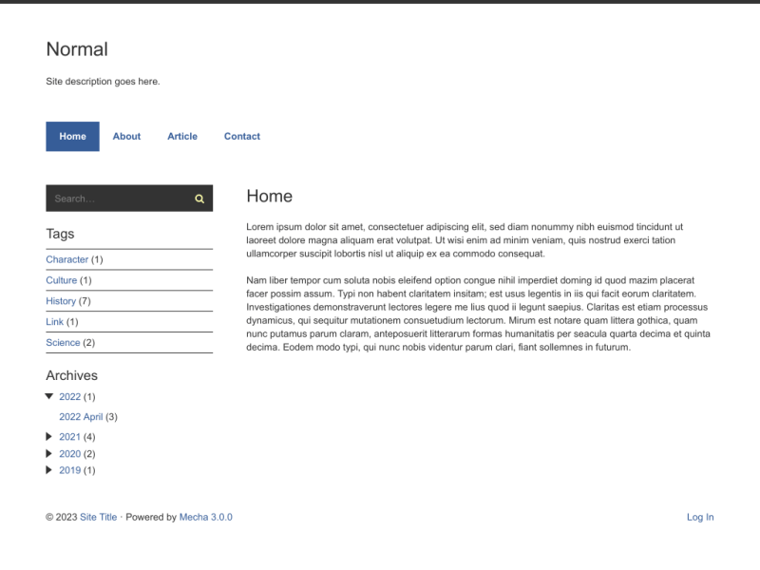The image size is (760, 570).
Task: Expand the 2020 archive section
Action: 50,453
